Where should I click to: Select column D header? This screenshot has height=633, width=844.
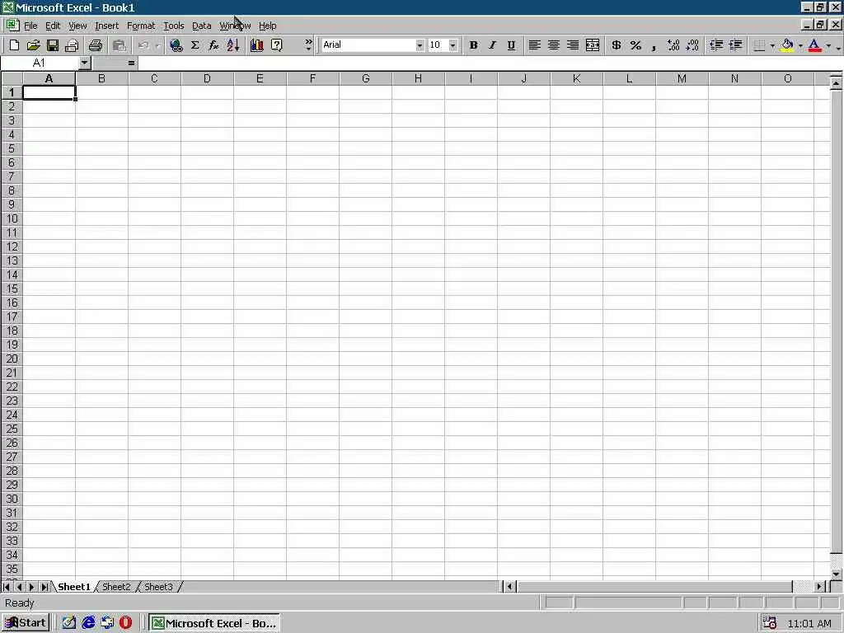click(207, 78)
